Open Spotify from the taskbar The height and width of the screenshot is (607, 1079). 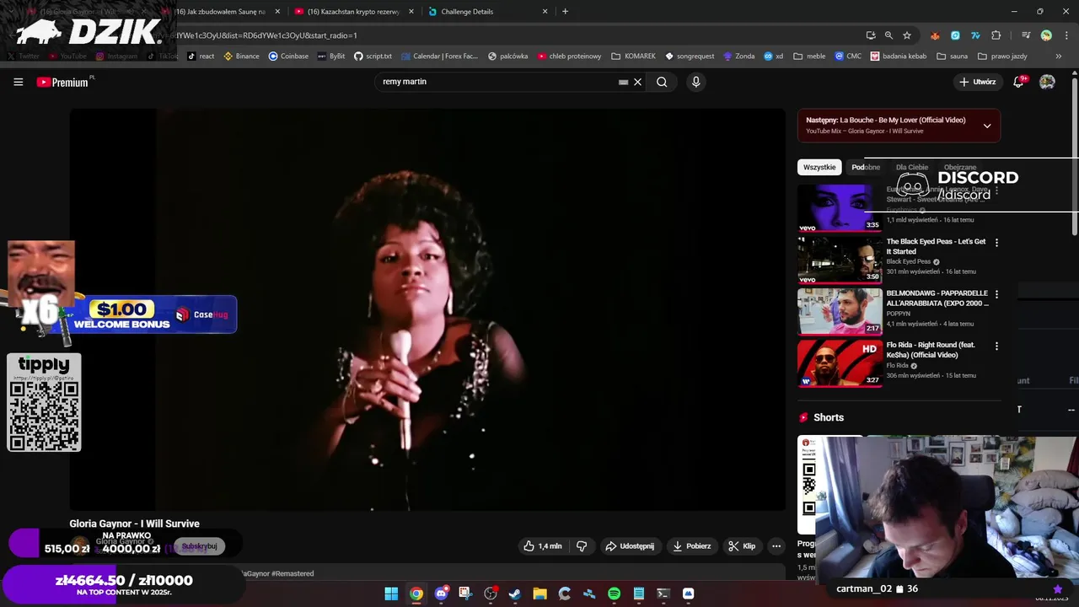coord(614,594)
